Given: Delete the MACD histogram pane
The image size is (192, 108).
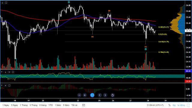Looking at the screenshot, I should (5, 85).
